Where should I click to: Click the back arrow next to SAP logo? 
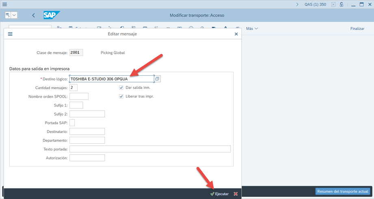click(33, 15)
